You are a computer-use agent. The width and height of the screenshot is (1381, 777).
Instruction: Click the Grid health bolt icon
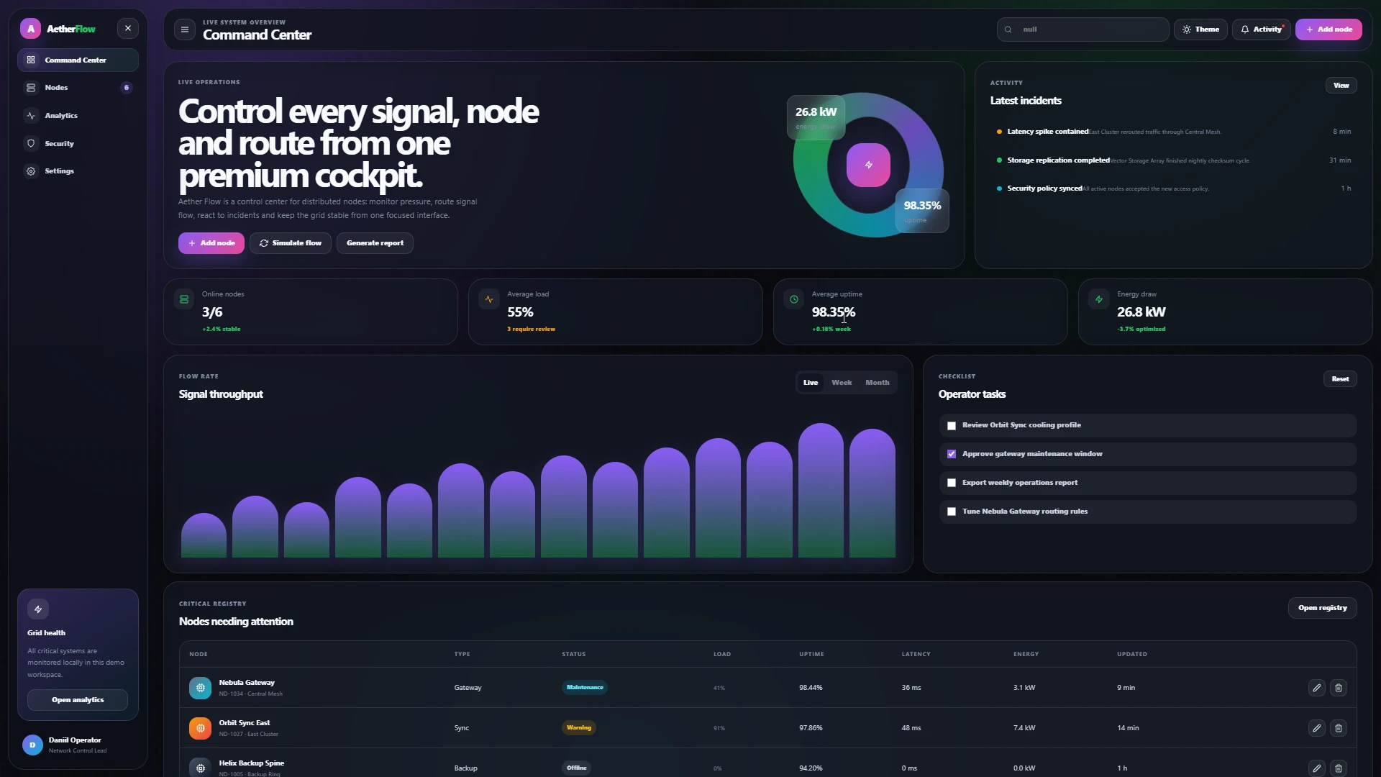coord(38,609)
